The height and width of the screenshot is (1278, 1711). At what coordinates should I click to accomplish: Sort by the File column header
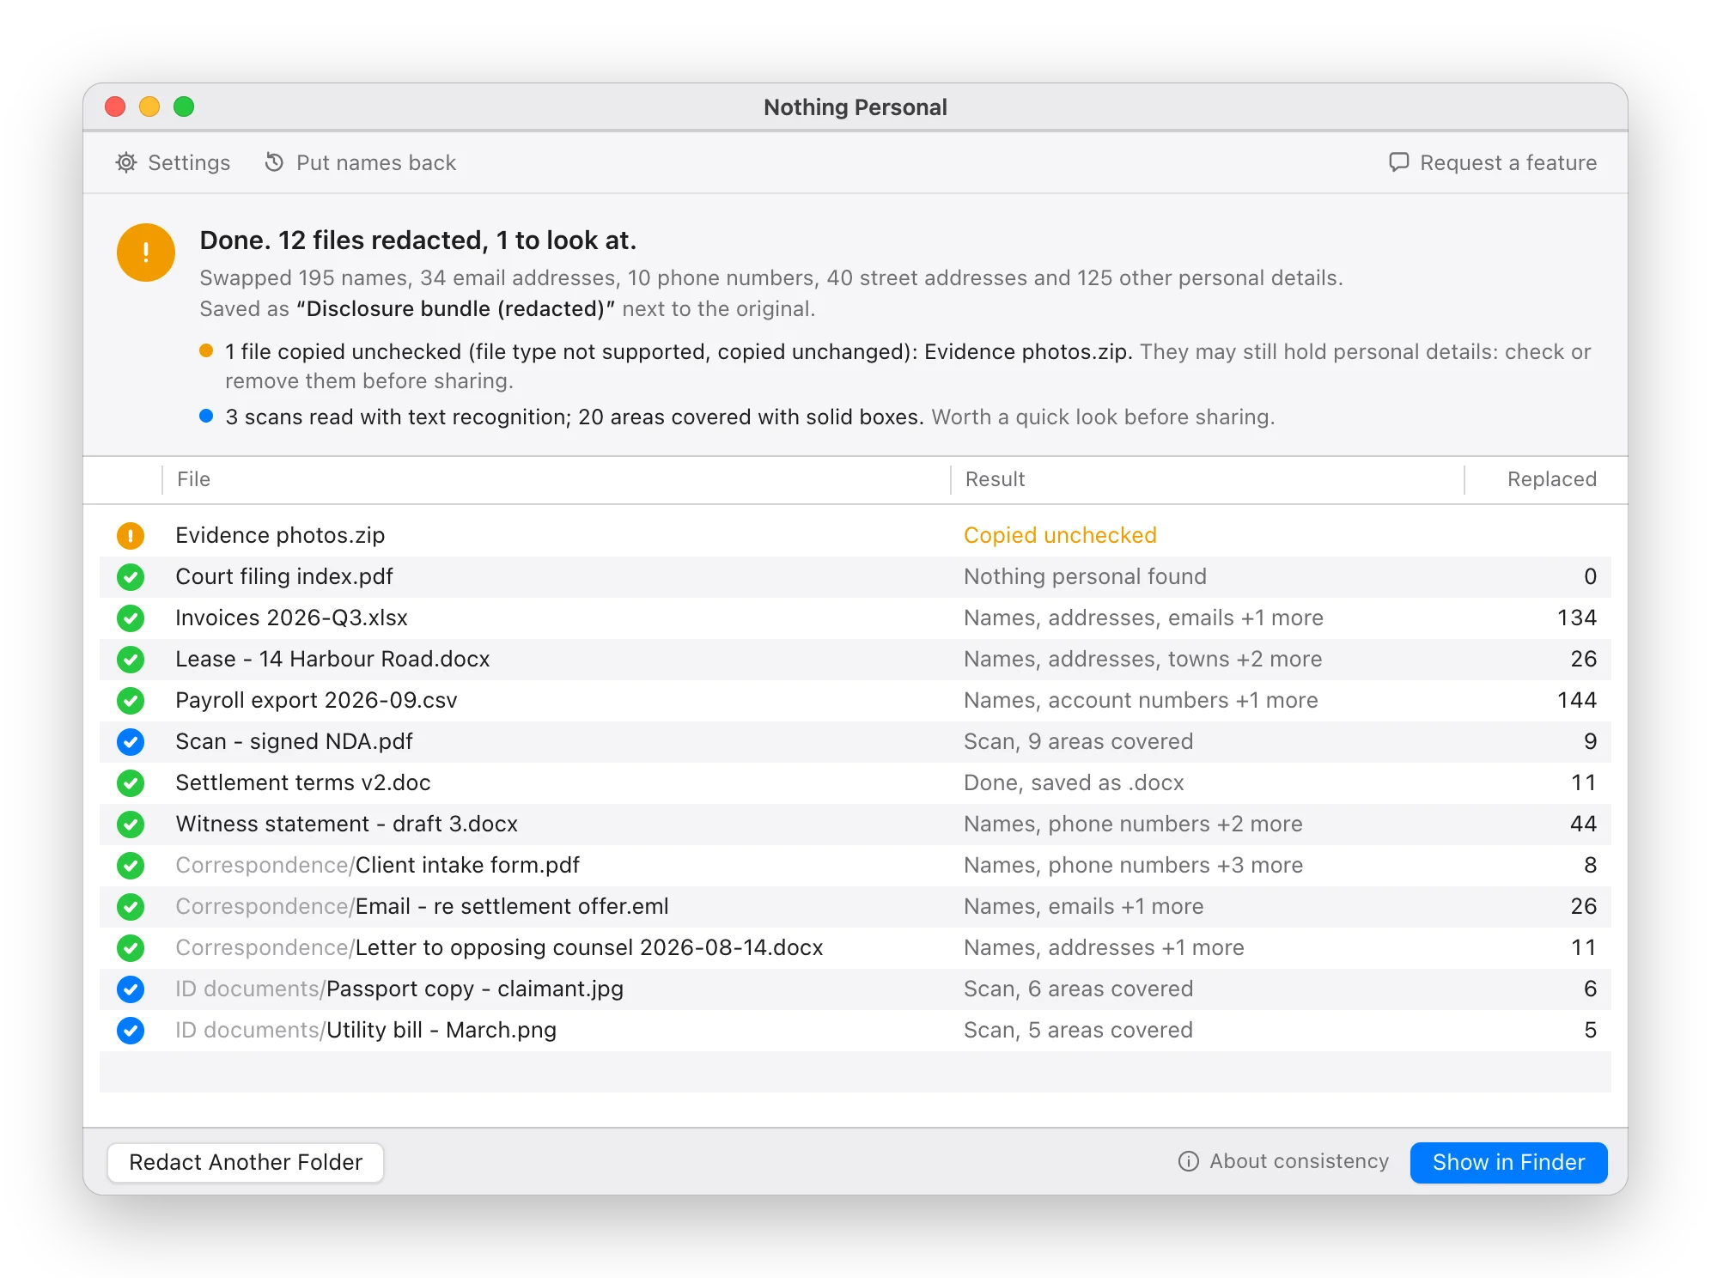(x=193, y=479)
